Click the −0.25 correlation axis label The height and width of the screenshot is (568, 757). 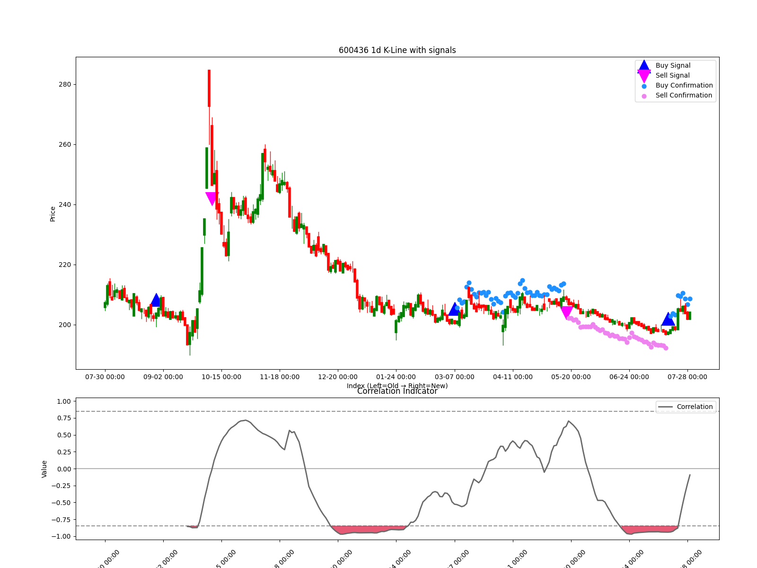click(61, 486)
